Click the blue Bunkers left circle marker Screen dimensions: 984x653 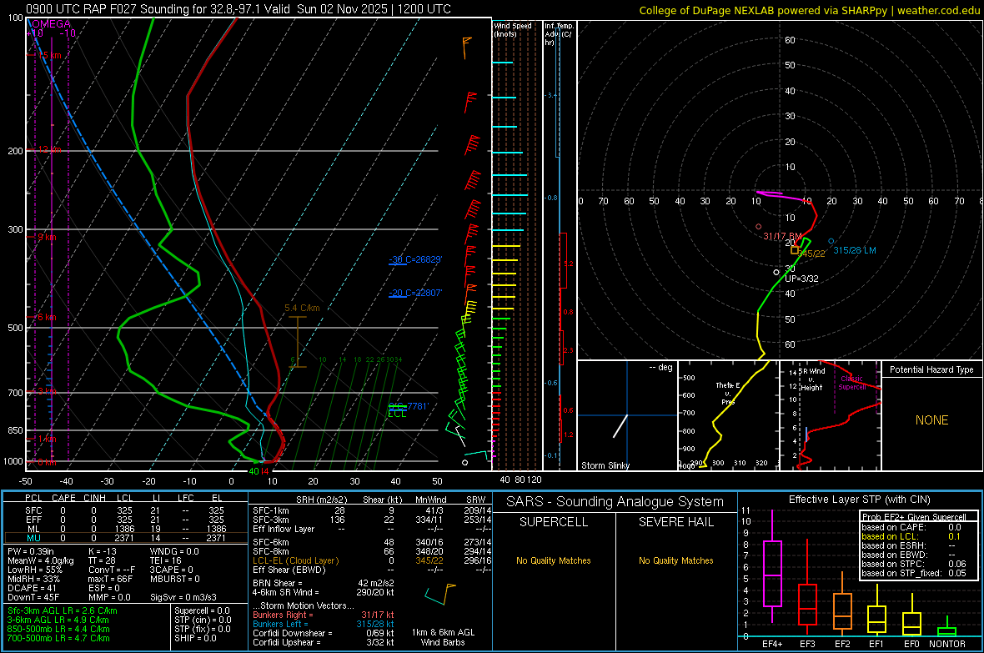[x=831, y=241]
